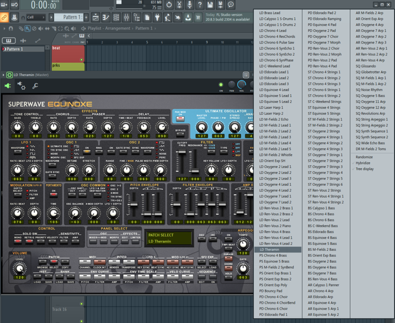The width and height of the screenshot is (395, 323).
Task: Open the chat bubble icon in top toolbar
Action: (x=231, y=4)
